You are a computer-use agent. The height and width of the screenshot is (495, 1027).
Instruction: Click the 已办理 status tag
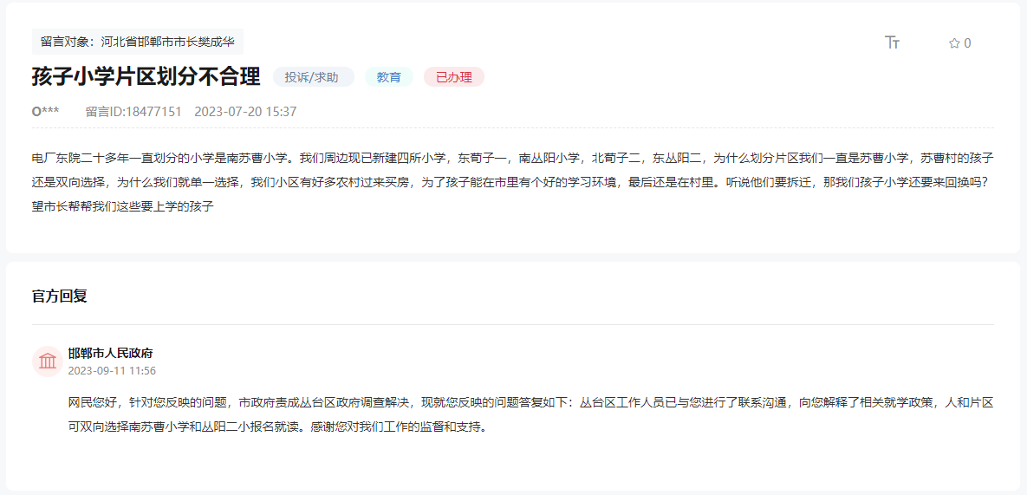click(454, 76)
